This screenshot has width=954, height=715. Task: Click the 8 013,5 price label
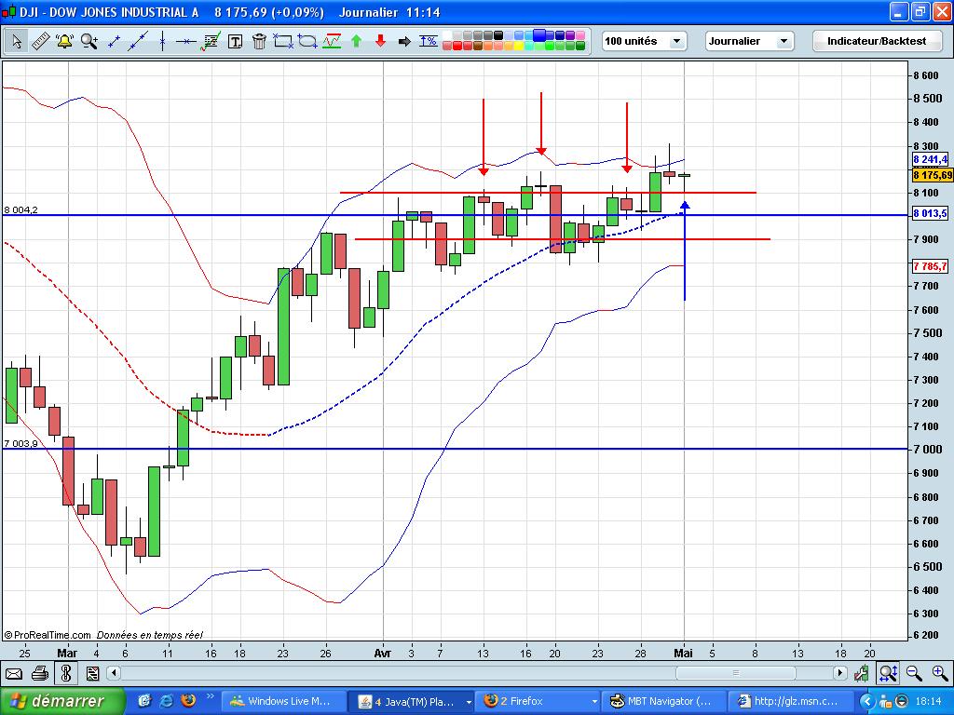(x=931, y=213)
